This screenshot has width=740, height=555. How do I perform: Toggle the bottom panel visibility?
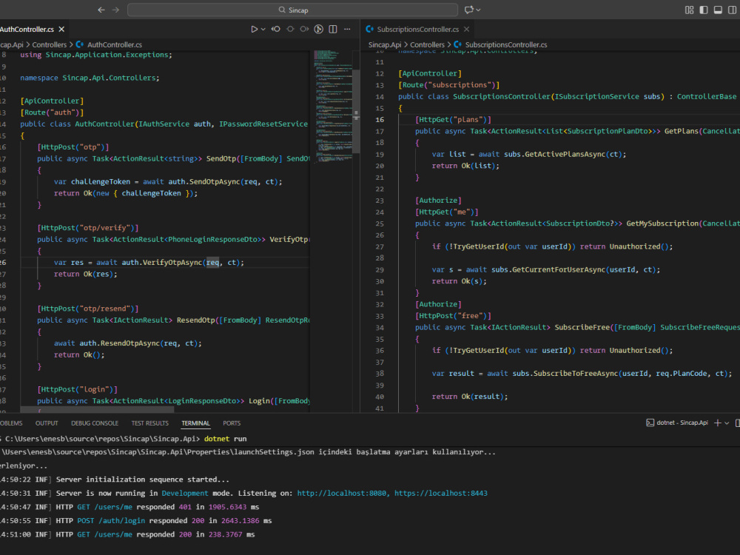[x=718, y=10]
